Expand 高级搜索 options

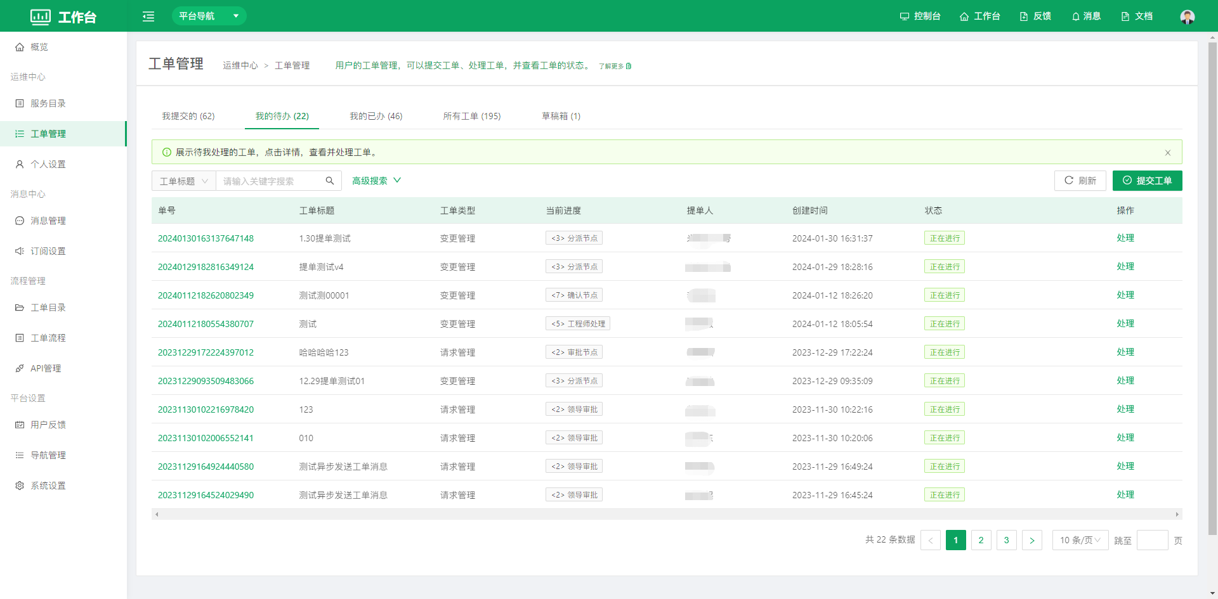point(377,181)
